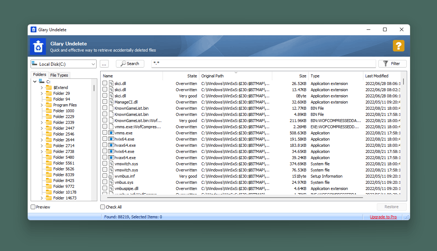Viewport: 437px width, 251px height.
Task: Click the folder icon beside Folder 1000
Action: 49,111
